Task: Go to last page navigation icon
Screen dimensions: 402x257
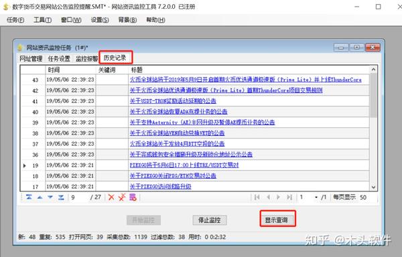Action: (289, 197)
